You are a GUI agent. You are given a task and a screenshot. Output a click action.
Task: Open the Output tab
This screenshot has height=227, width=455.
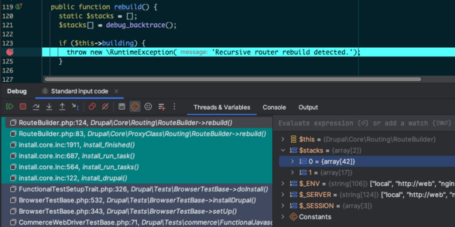tap(308, 107)
